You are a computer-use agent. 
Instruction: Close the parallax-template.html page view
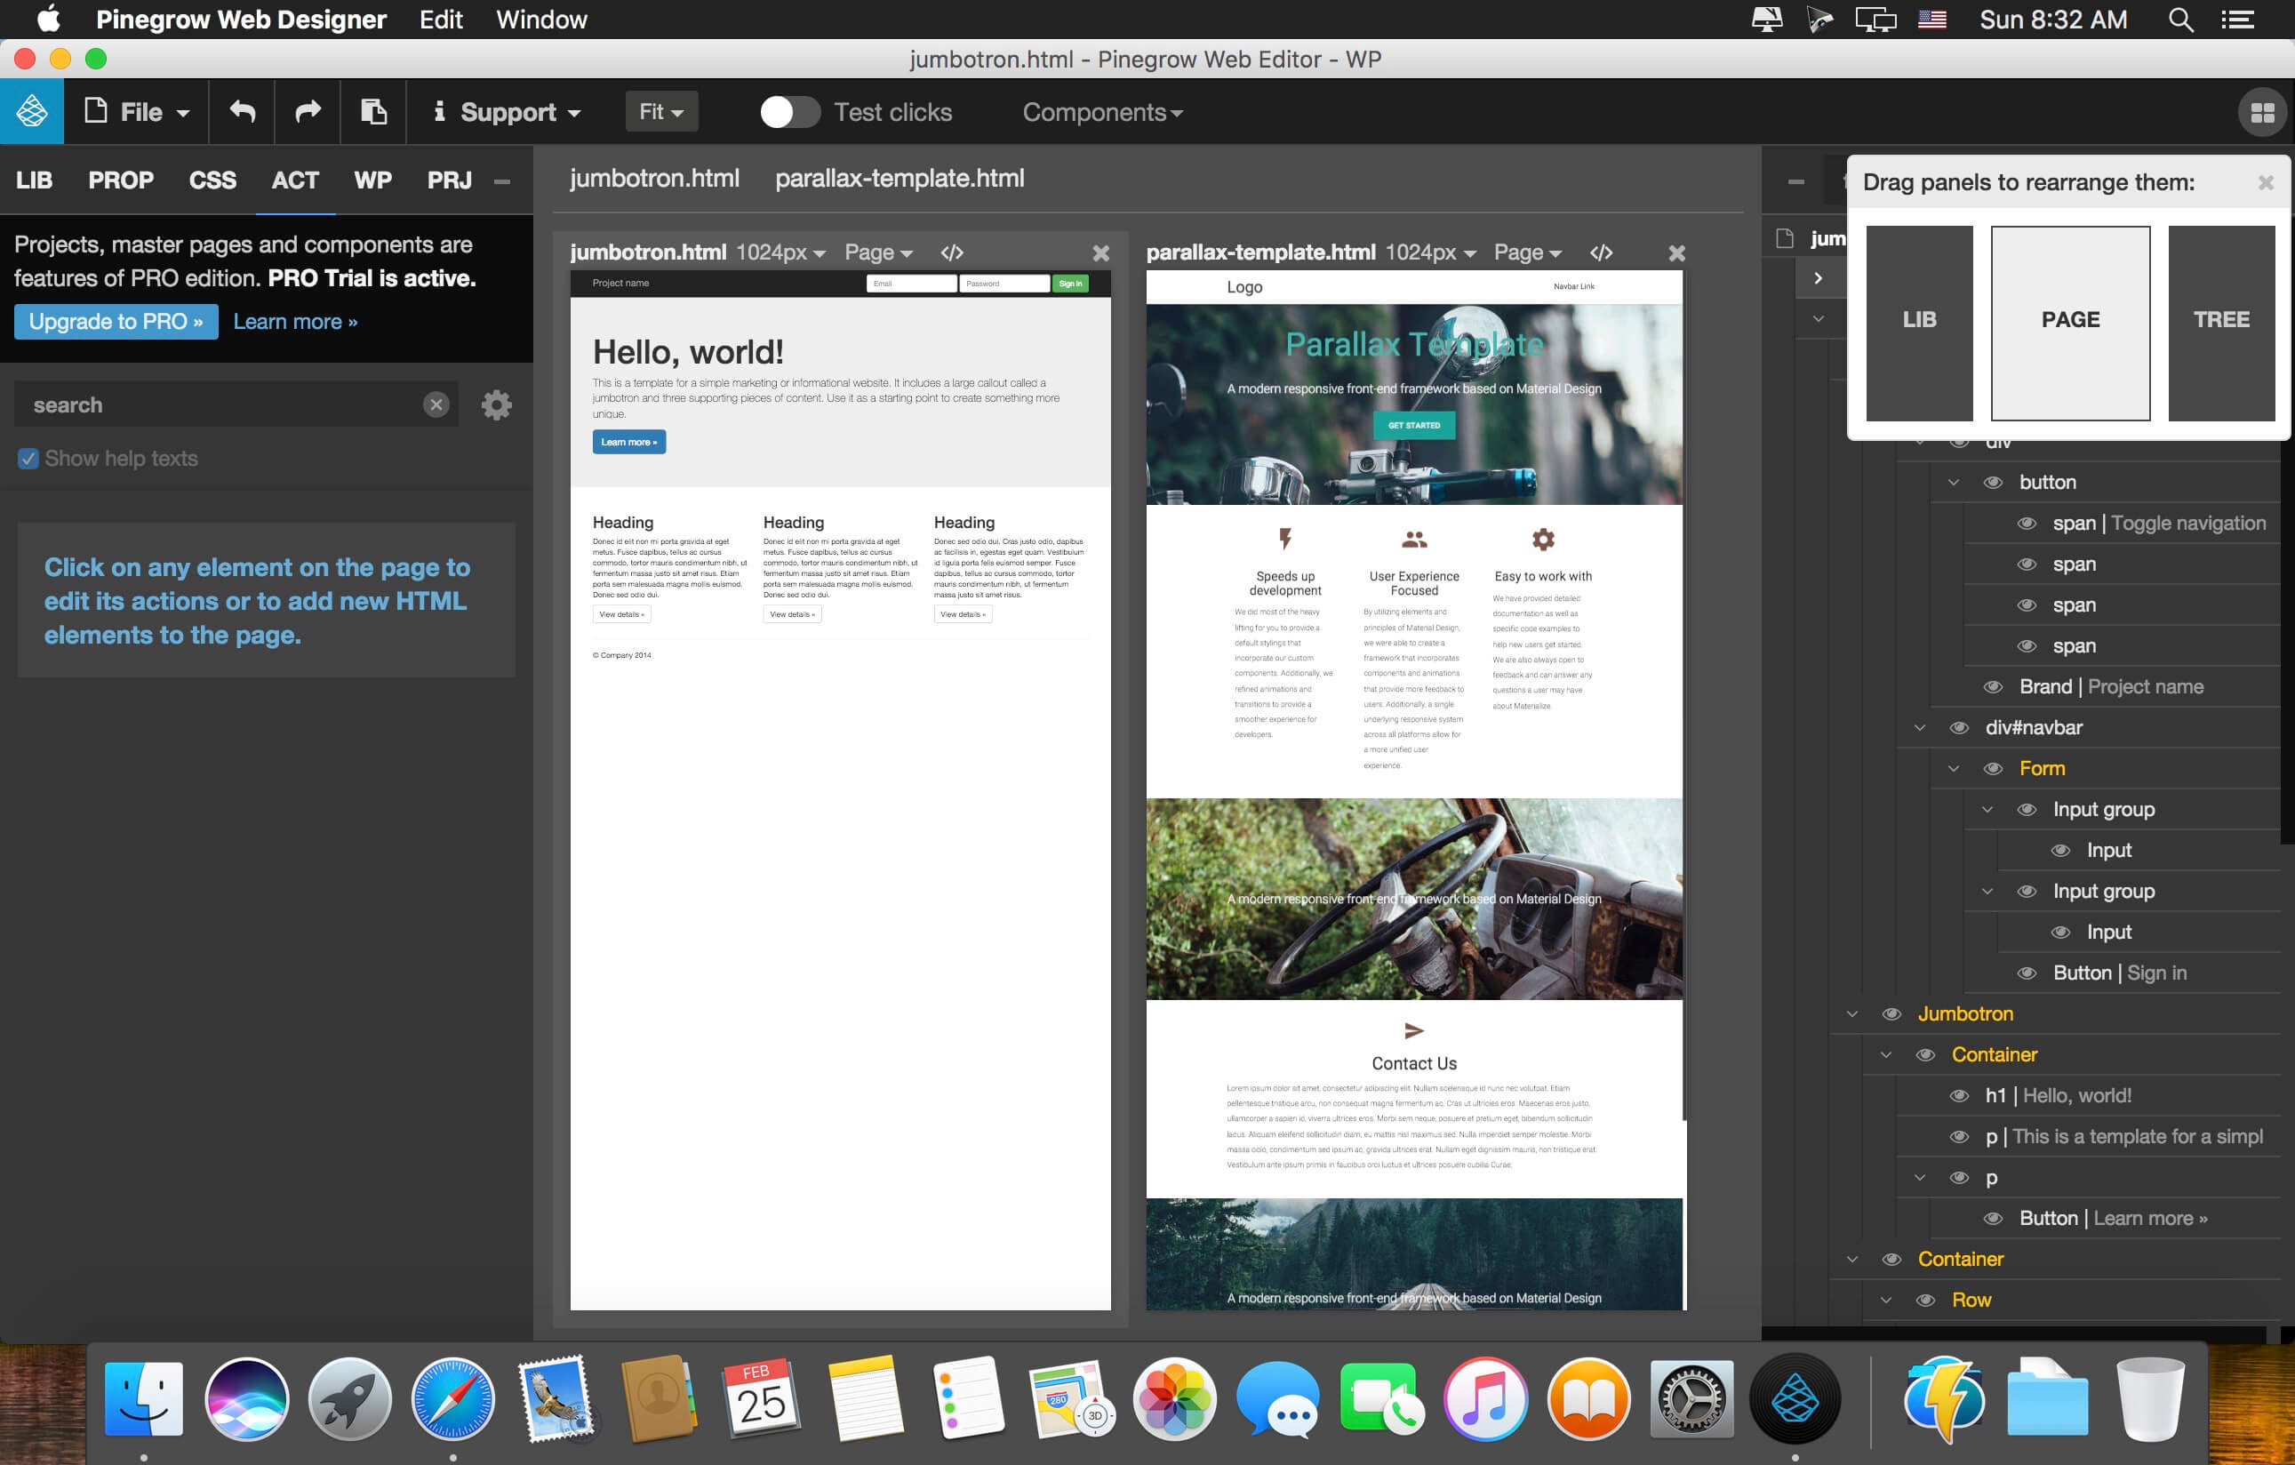click(x=1677, y=253)
